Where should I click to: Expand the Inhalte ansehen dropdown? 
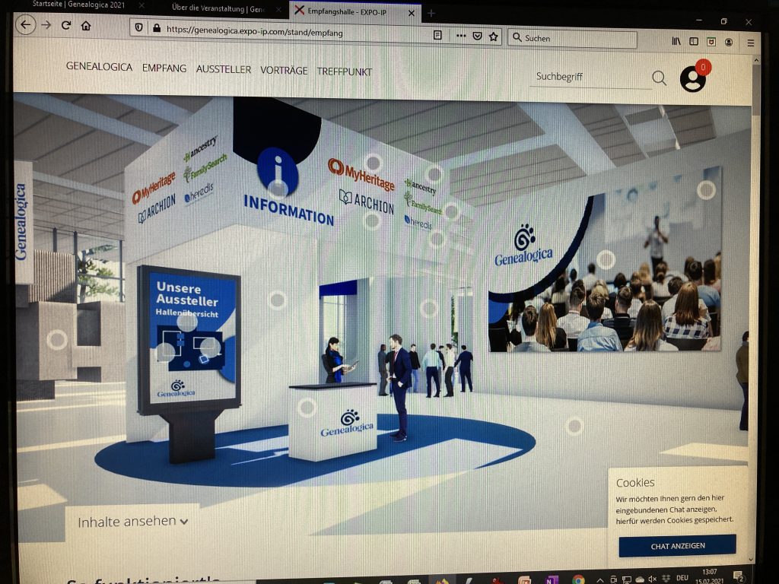[133, 522]
